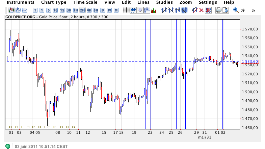
Task: Open the Instruments menu
Action: (x=20, y=2)
